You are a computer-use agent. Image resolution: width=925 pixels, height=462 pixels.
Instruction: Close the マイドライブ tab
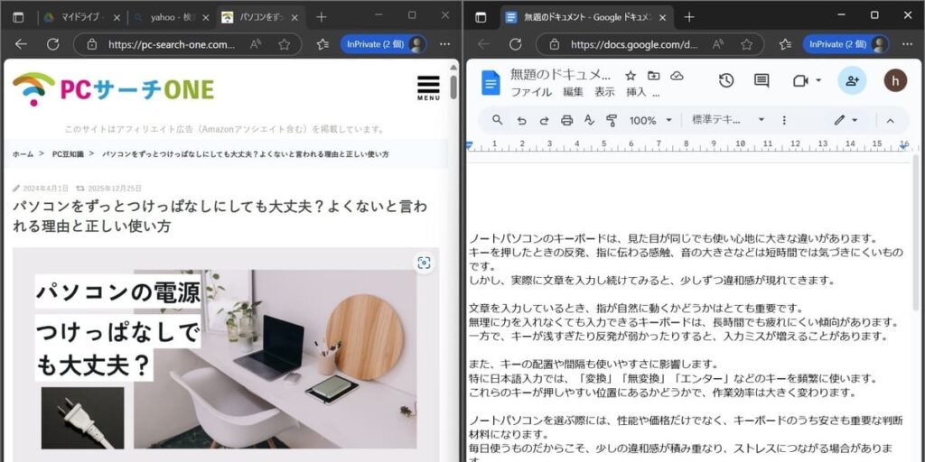click(x=117, y=17)
